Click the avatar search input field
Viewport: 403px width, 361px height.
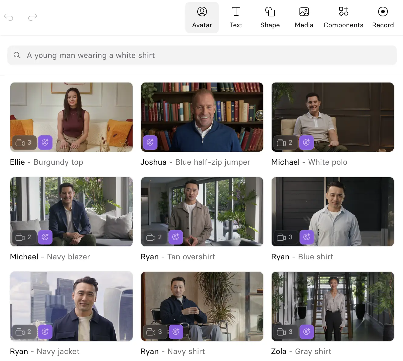click(202, 55)
